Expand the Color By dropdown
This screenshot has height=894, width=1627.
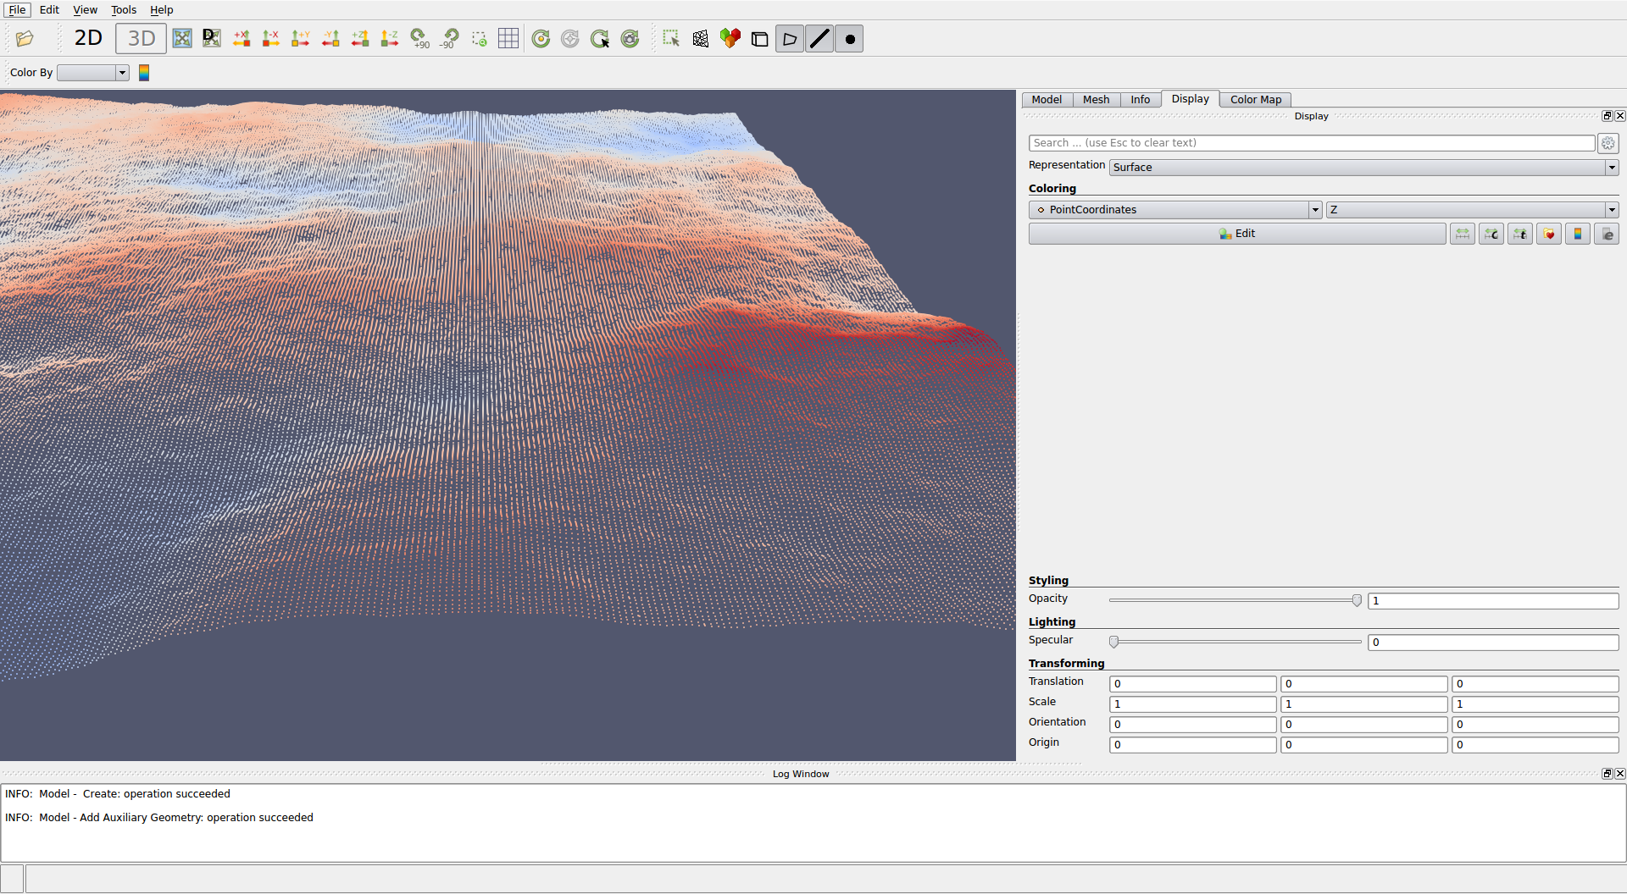pyautogui.click(x=92, y=73)
